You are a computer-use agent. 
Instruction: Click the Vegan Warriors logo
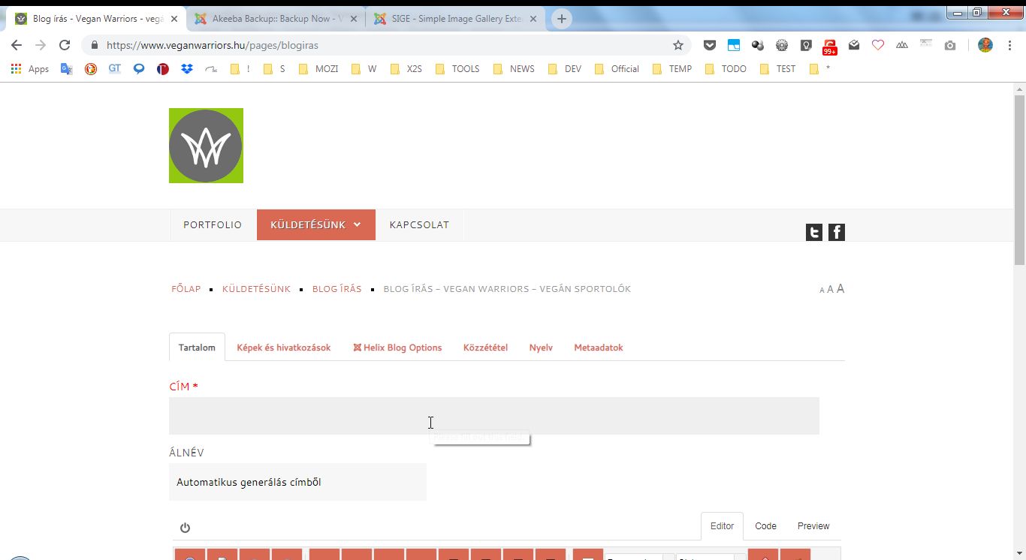pyautogui.click(x=206, y=146)
